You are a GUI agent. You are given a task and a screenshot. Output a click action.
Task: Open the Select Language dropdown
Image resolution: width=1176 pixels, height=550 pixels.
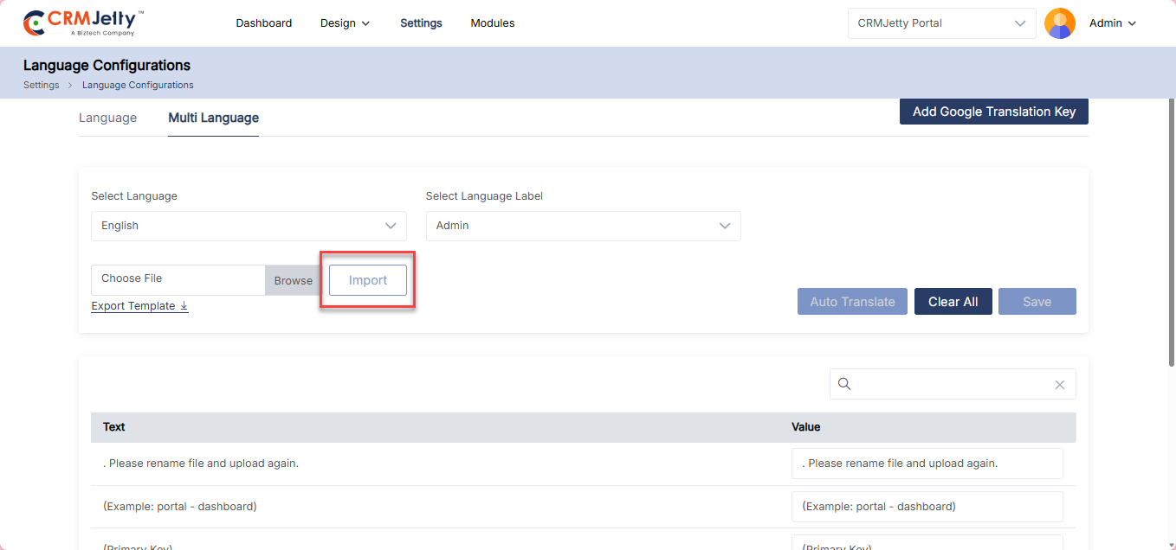tap(249, 226)
